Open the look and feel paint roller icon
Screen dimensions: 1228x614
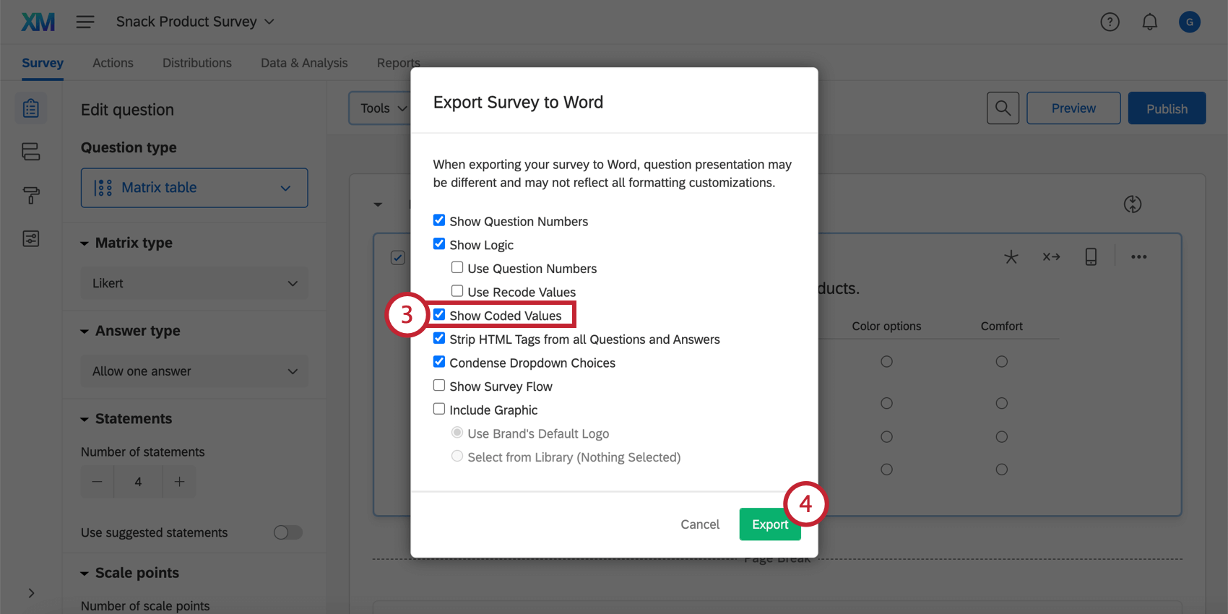31,195
